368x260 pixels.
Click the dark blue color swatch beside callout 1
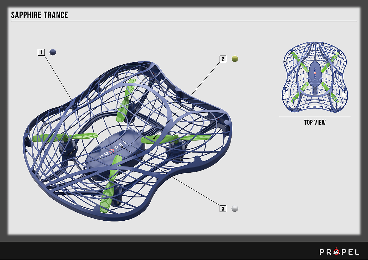(x=53, y=52)
